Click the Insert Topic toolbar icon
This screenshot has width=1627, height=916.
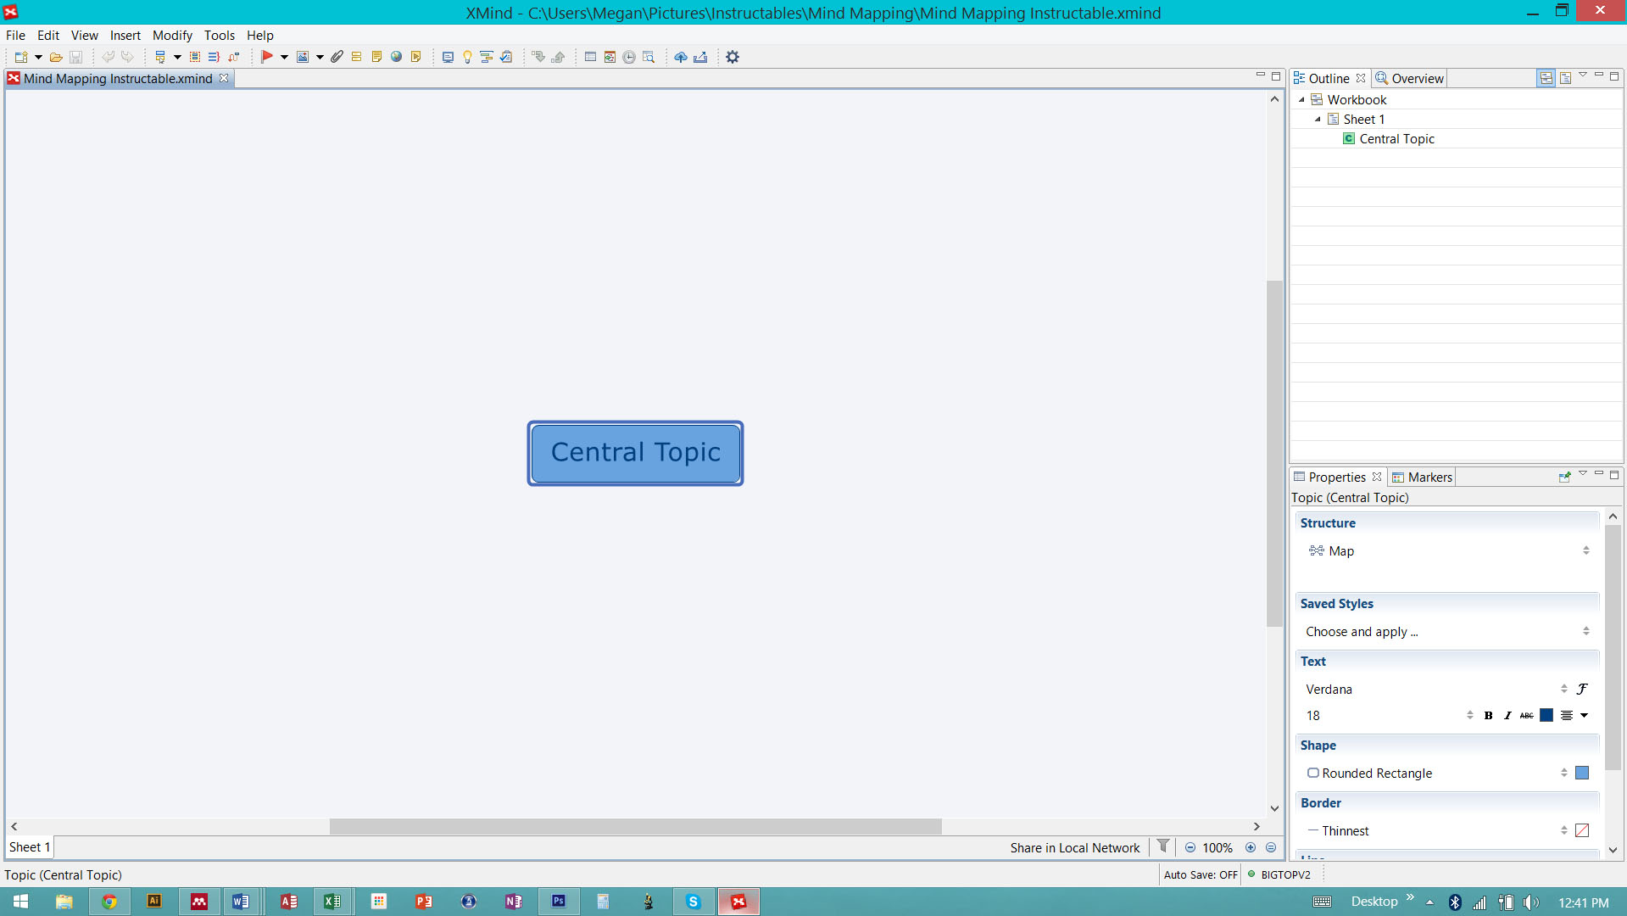159,57
